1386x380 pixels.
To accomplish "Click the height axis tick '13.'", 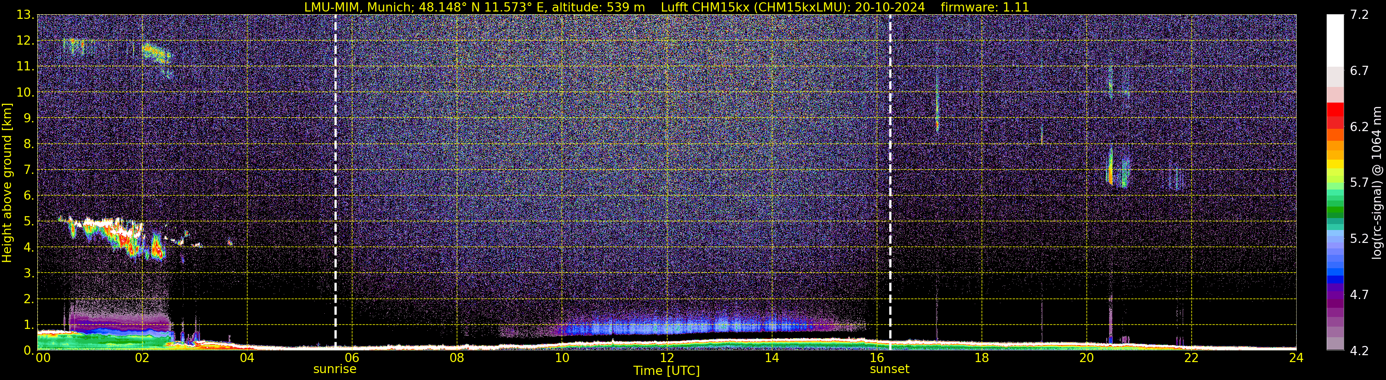I will 25,15.
